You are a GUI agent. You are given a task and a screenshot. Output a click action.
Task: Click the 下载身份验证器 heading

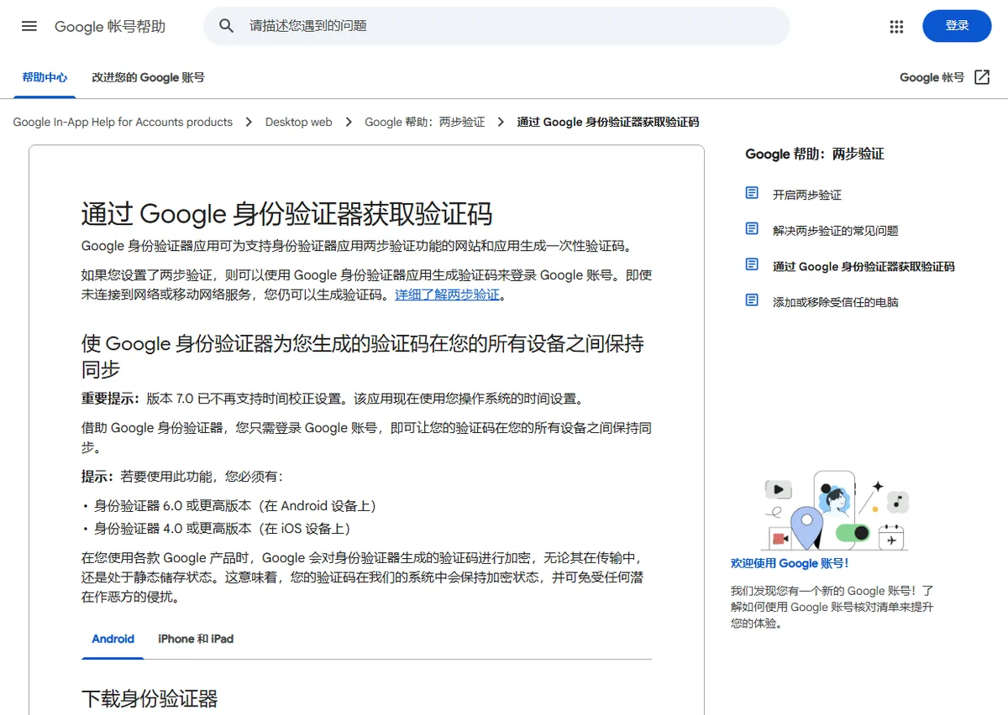tap(150, 698)
